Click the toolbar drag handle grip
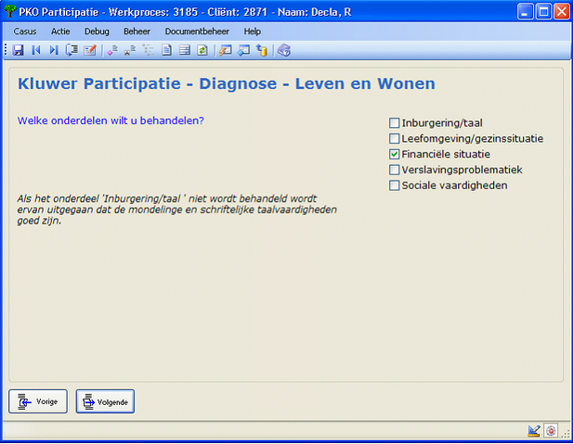574x444 pixels. (6, 50)
